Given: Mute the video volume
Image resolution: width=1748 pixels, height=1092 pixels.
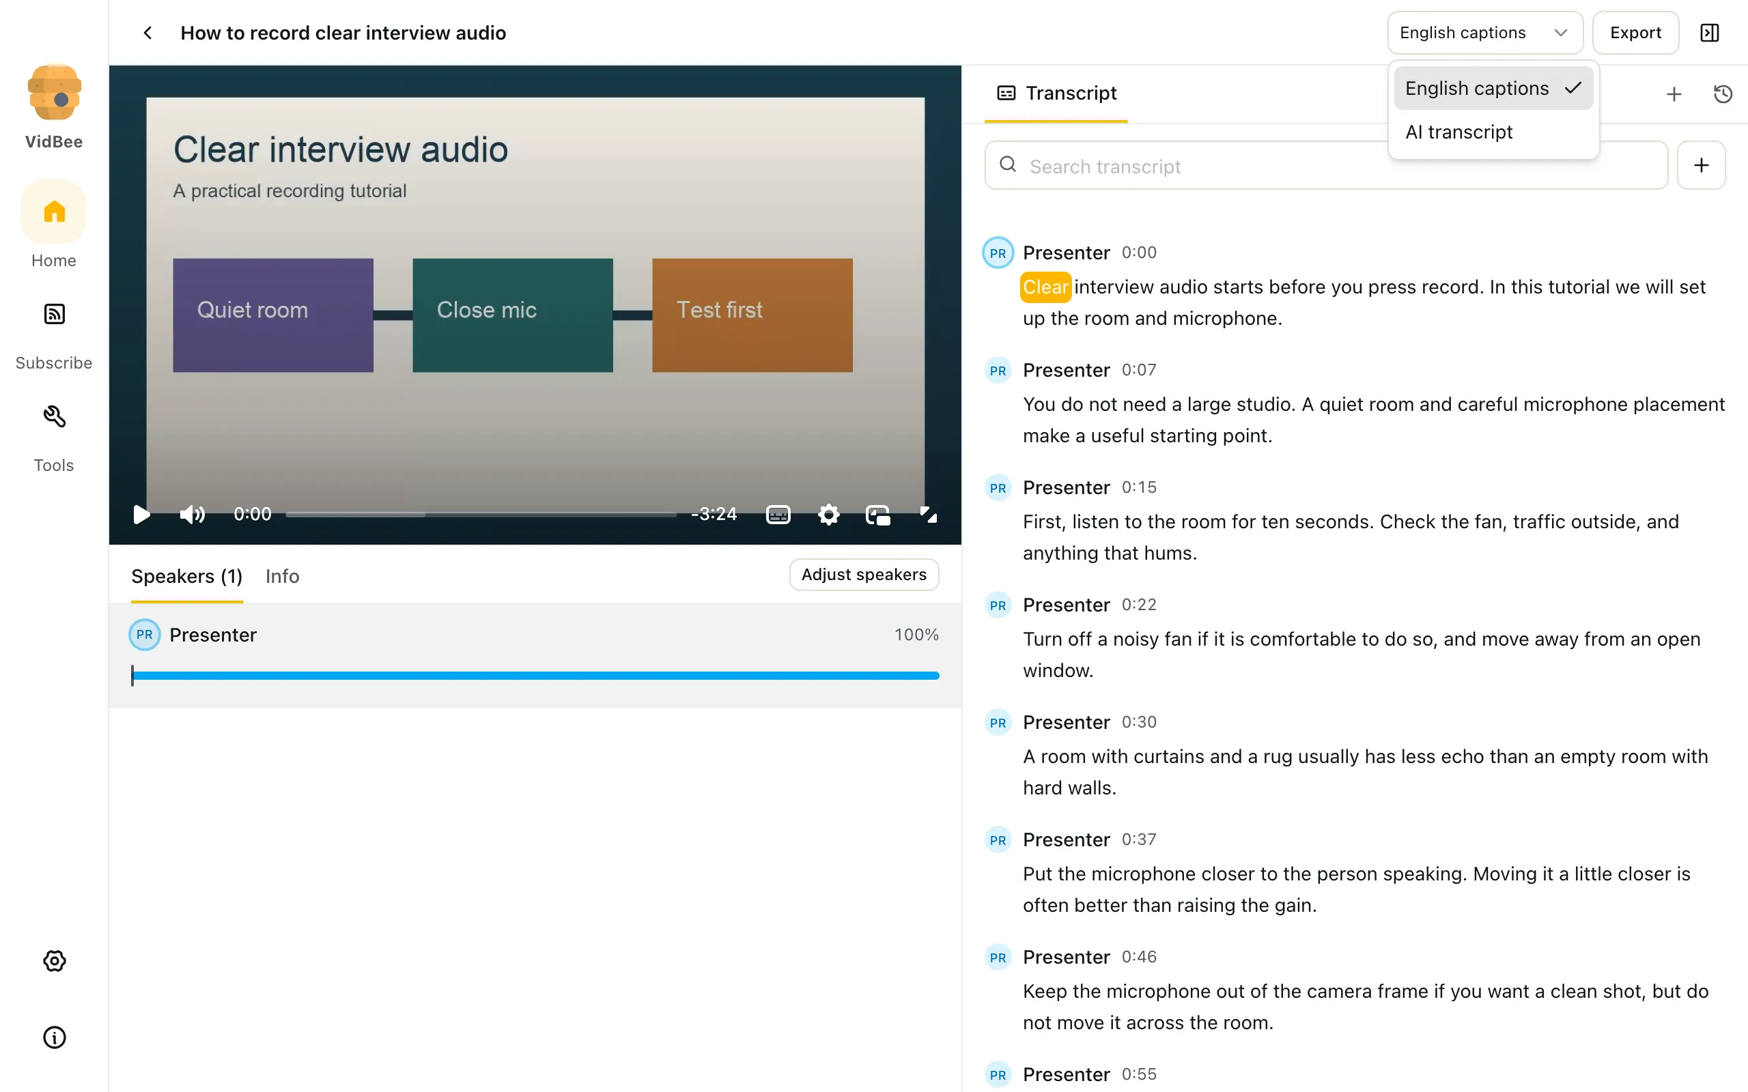Looking at the screenshot, I should pos(192,514).
